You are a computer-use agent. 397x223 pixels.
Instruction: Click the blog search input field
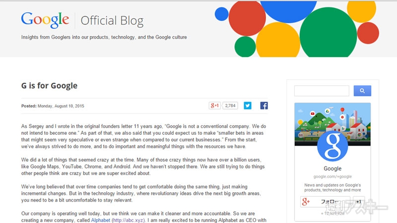pos(322,91)
